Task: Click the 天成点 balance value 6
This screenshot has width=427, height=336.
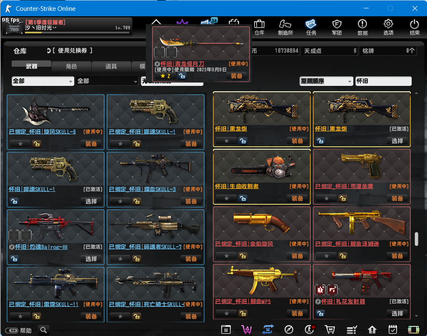Action: coord(355,51)
